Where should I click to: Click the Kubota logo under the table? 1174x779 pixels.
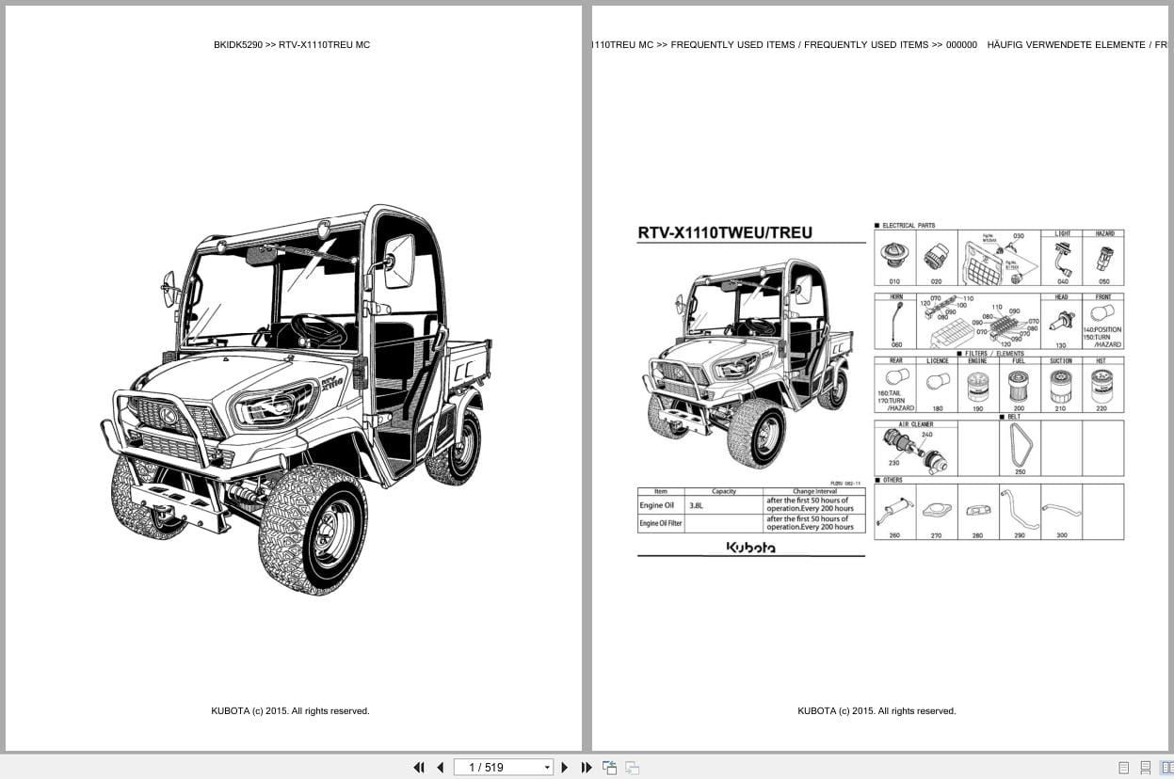750,547
